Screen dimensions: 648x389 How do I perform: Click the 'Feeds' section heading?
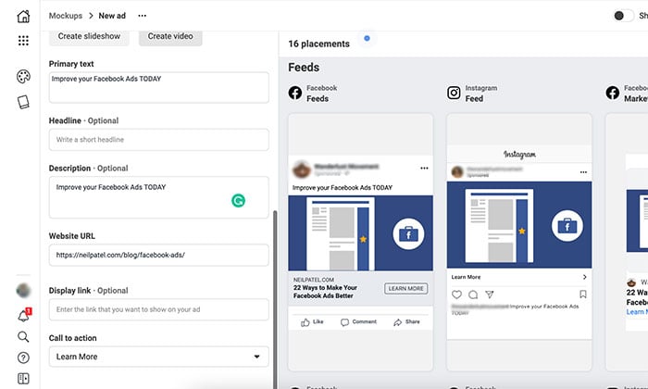pos(304,68)
